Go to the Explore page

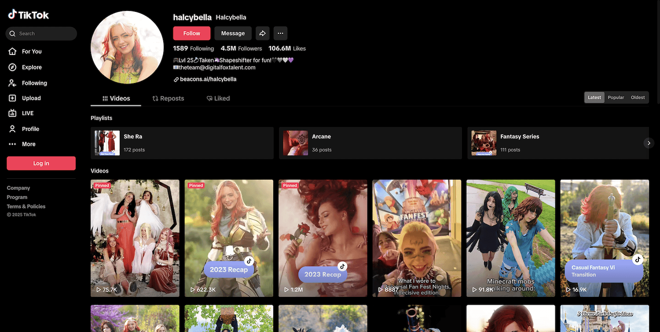pyautogui.click(x=32, y=67)
